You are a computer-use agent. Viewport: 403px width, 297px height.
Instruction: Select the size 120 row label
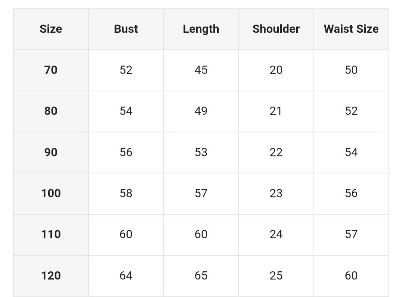click(51, 276)
